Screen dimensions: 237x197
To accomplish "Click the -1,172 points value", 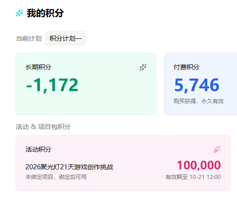I will 52,85.
